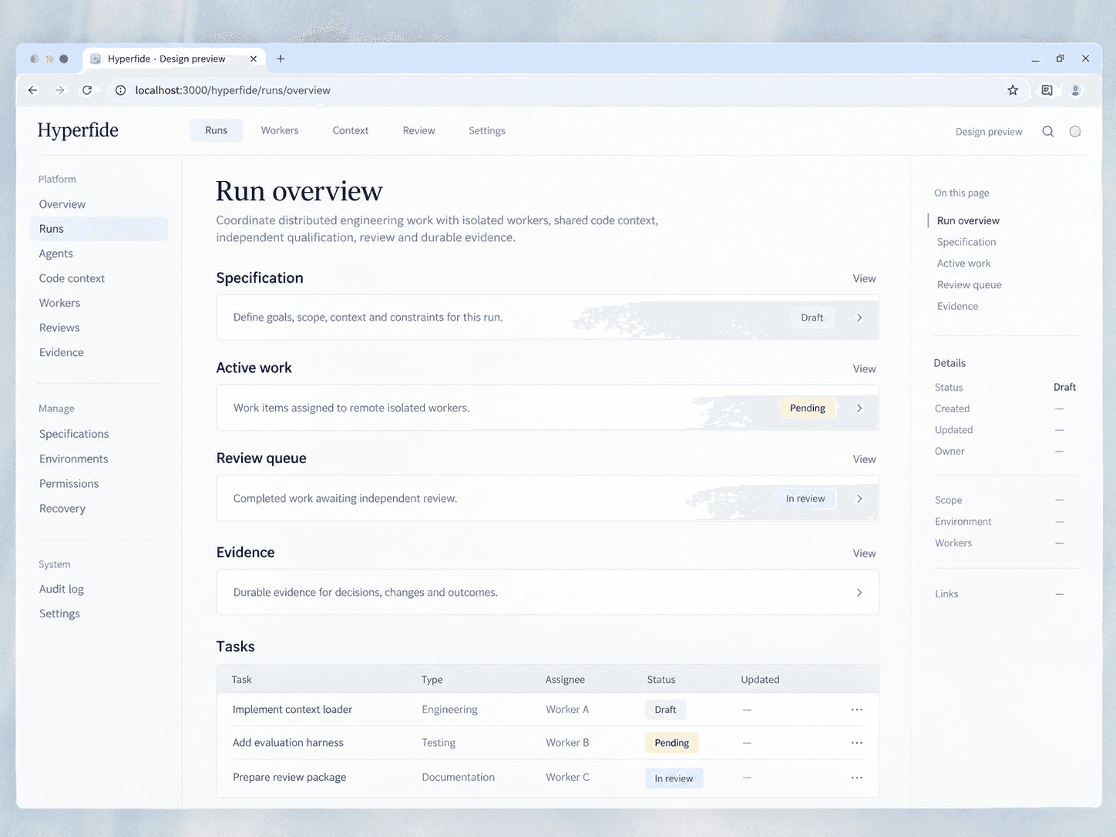Click Design preview label in header

(x=989, y=132)
